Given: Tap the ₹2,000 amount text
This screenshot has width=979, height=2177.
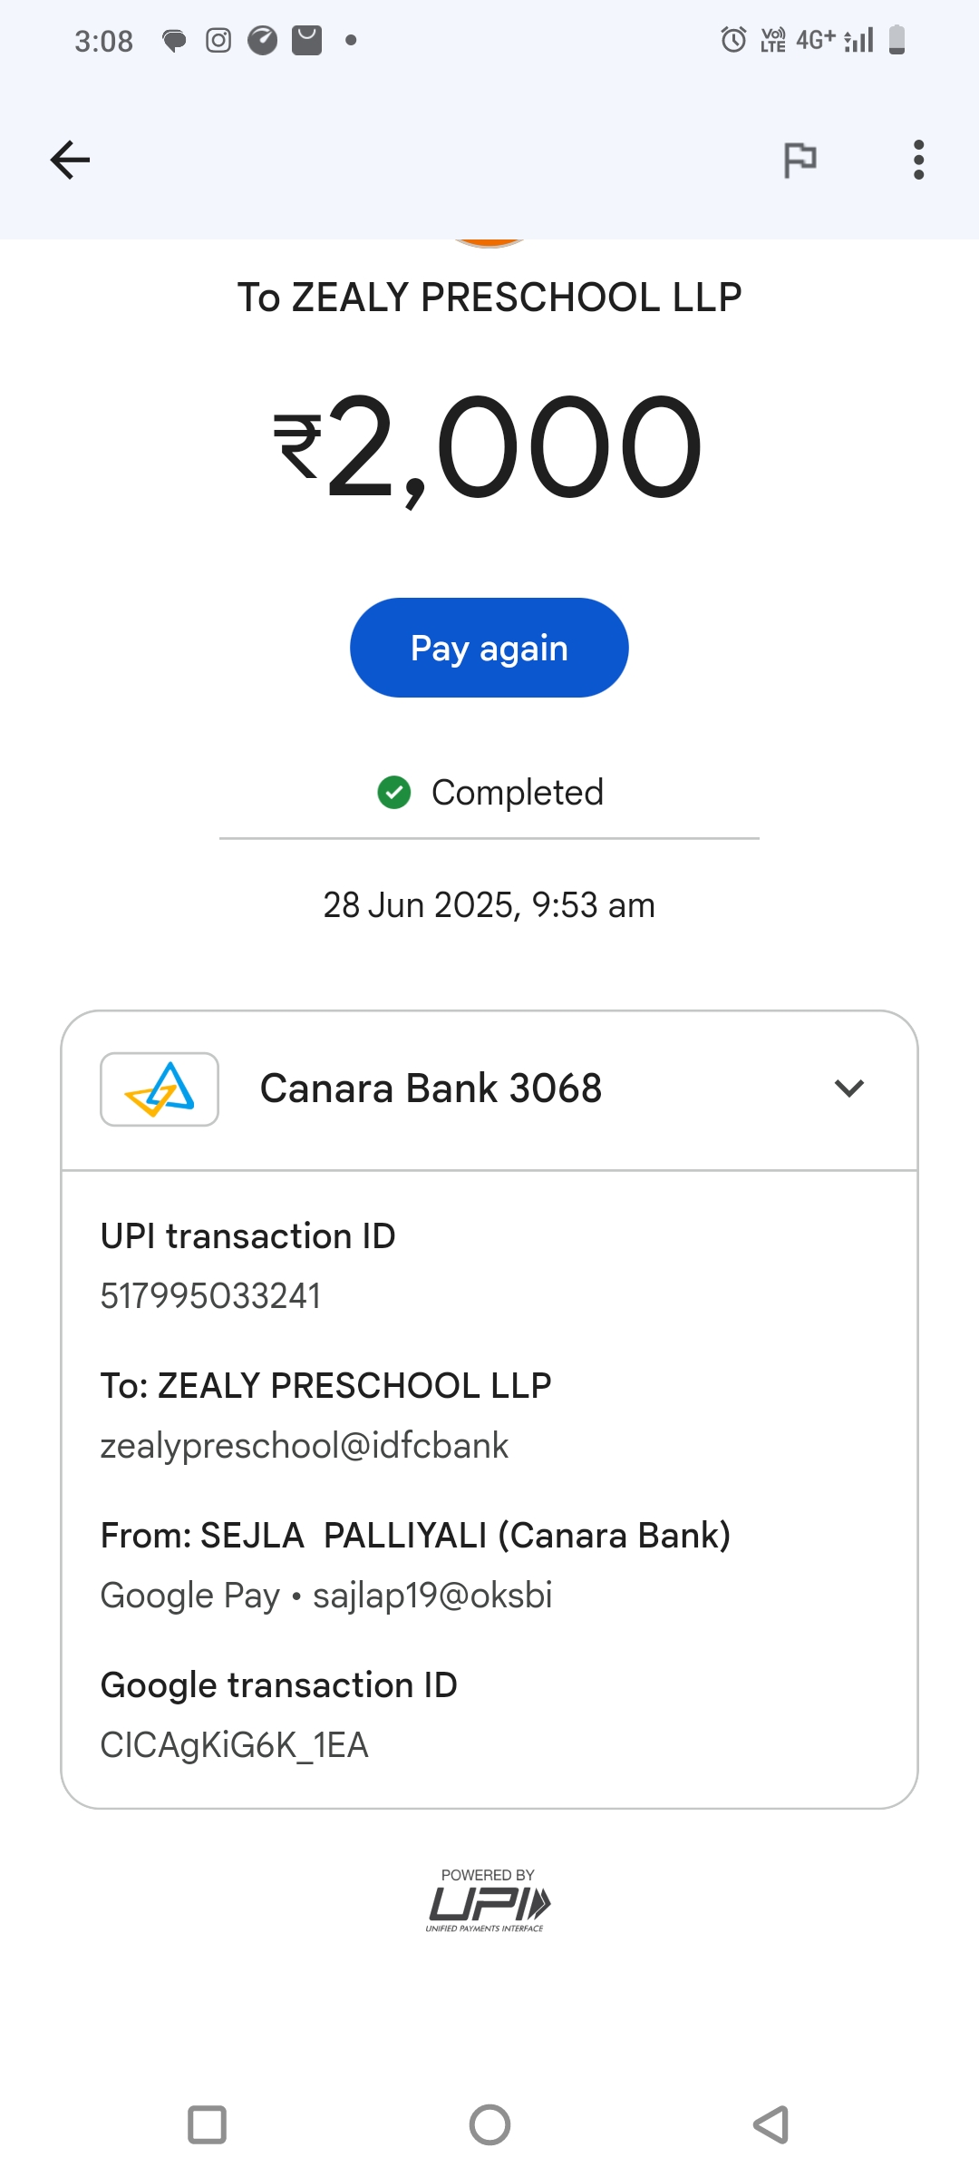Looking at the screenshot, I should (x=489, y=447).
